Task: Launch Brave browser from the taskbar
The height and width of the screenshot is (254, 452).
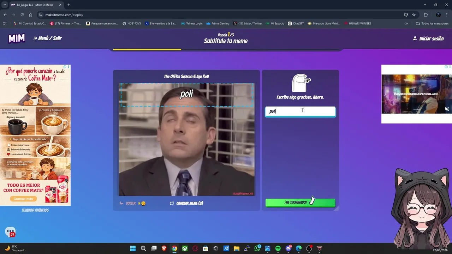Action: click(x=164, y=248)
